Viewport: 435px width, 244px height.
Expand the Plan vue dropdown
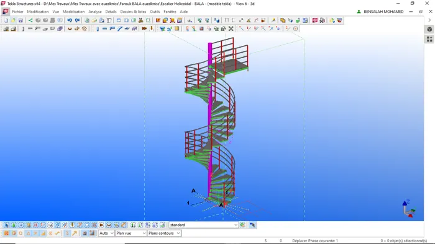tap(131, 233)
